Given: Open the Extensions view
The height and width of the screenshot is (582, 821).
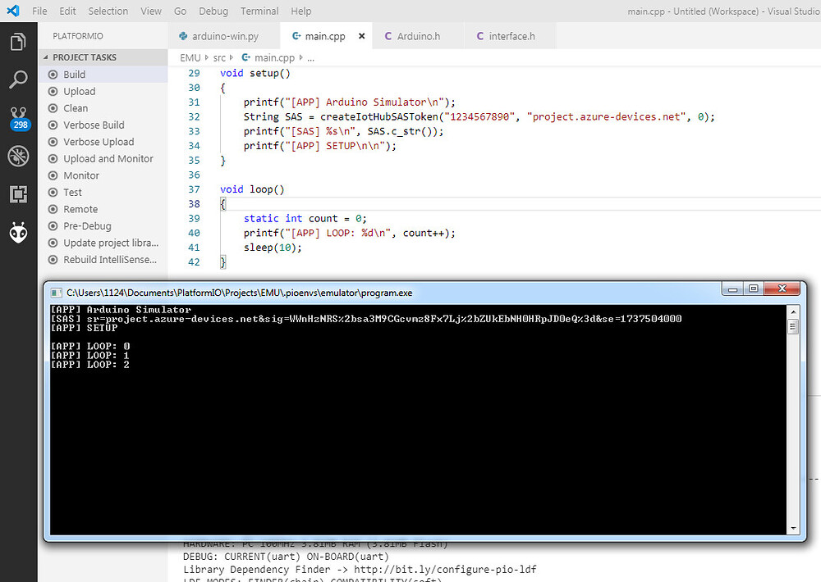Looking at the screenshot, I should pyautogui.click(x=19, y=194).
